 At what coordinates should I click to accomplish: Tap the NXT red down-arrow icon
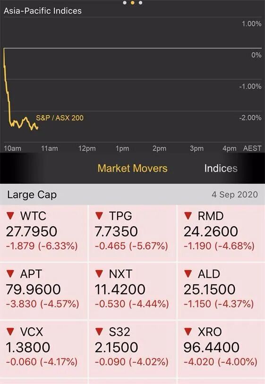pyautogui.click(x=99, y=273)
